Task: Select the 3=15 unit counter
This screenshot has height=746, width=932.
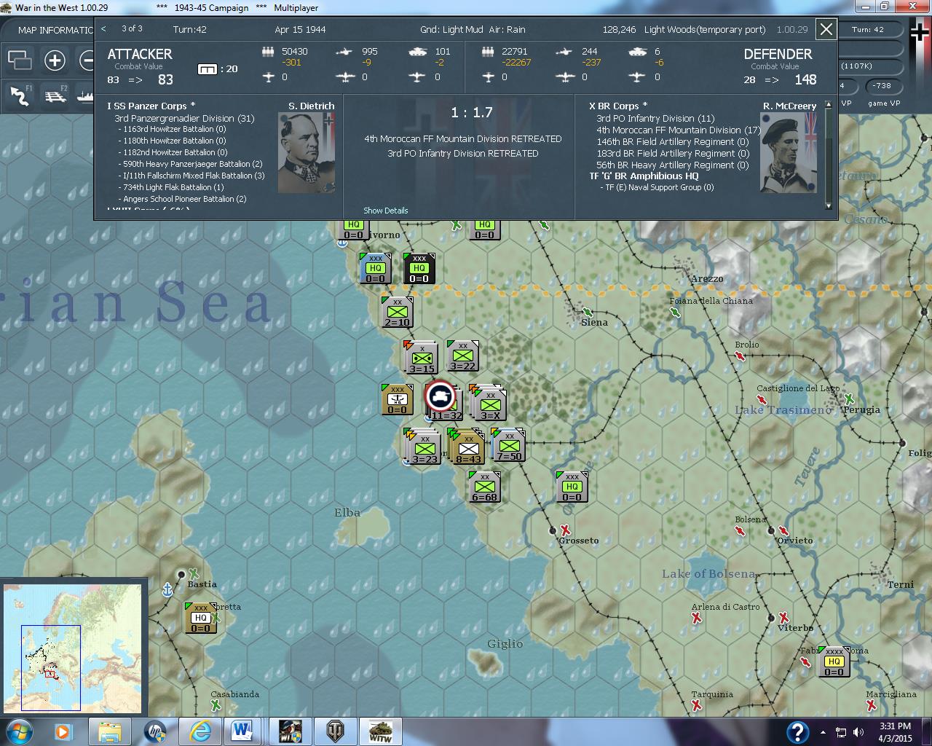Action: (422, 357)
